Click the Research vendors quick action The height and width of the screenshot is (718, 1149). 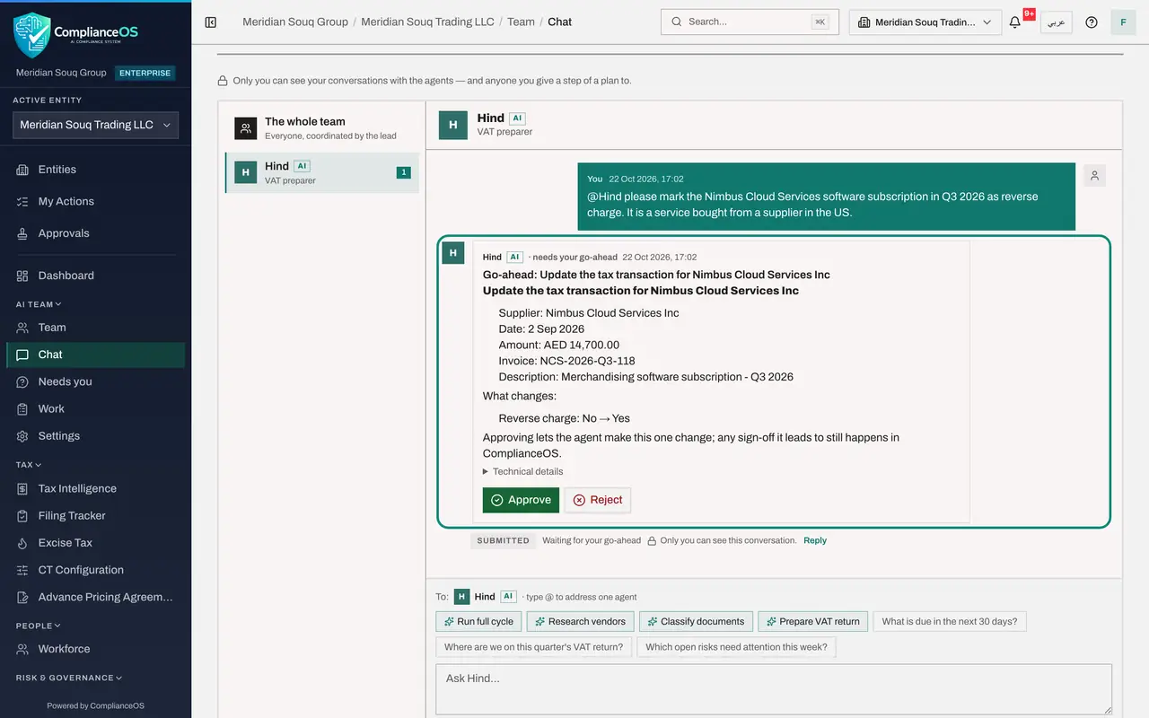click(x=581, y=621)
